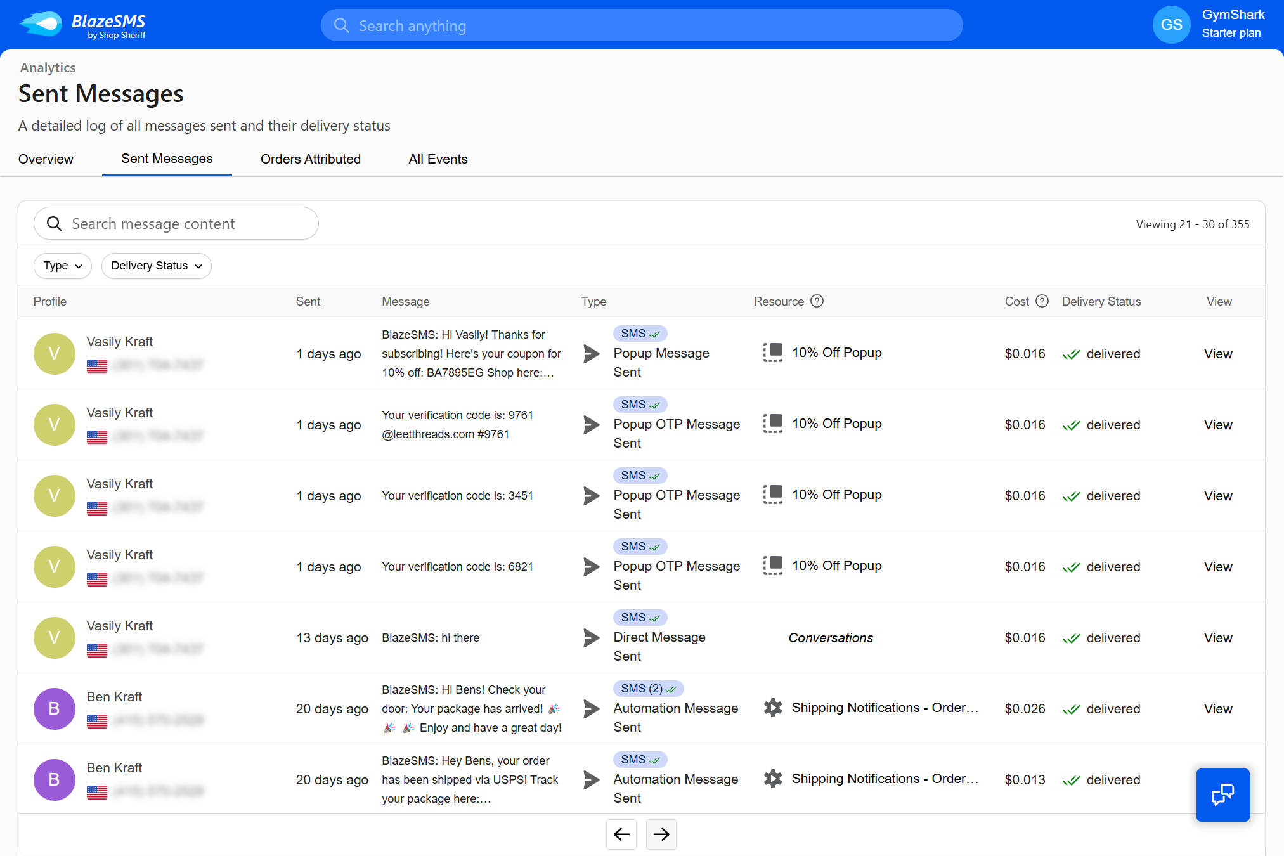Screen dimensions: 1284x856
Task: Click the BlazeSMS logo
Action: [83, 25]
